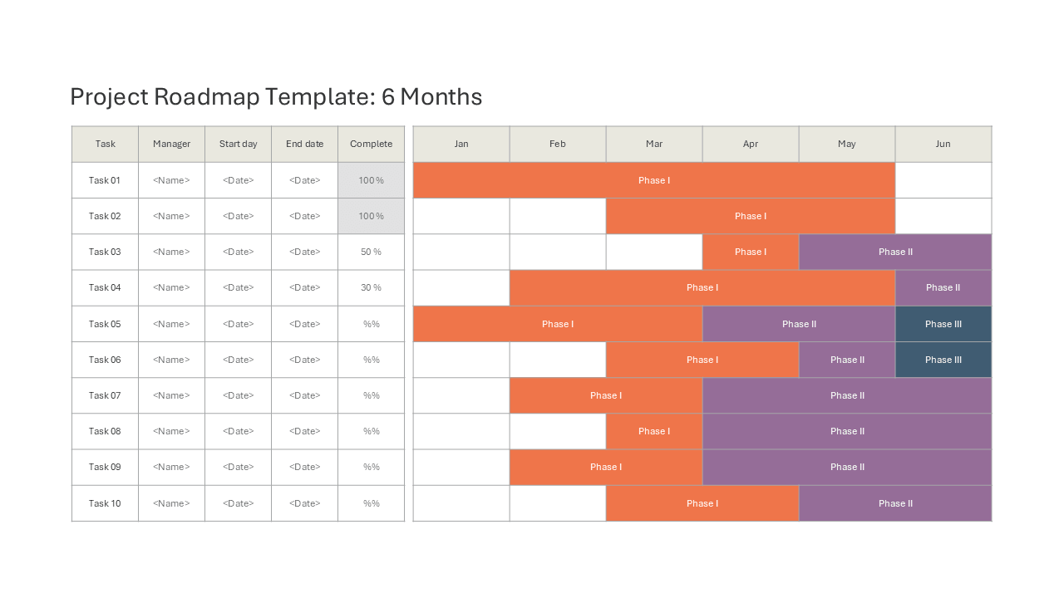Image resolution: width=1064 pixels, height=598 pixels.
Task: Select Task 10 Phase II bar
Action: (895, 503)
